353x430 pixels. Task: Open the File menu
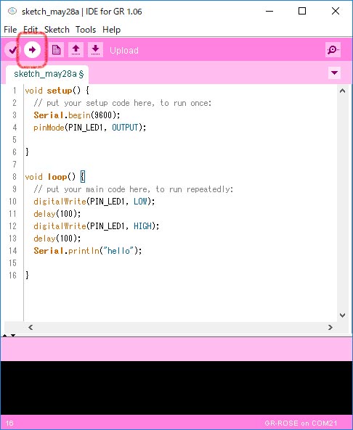(10, 29)
